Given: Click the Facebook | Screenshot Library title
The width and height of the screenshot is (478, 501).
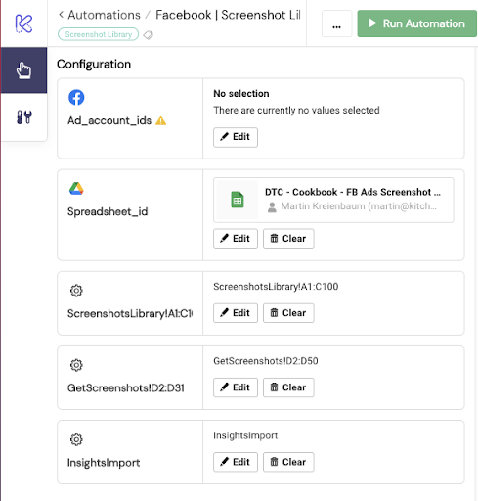Looking at the screenshot, I should (228, 15).
